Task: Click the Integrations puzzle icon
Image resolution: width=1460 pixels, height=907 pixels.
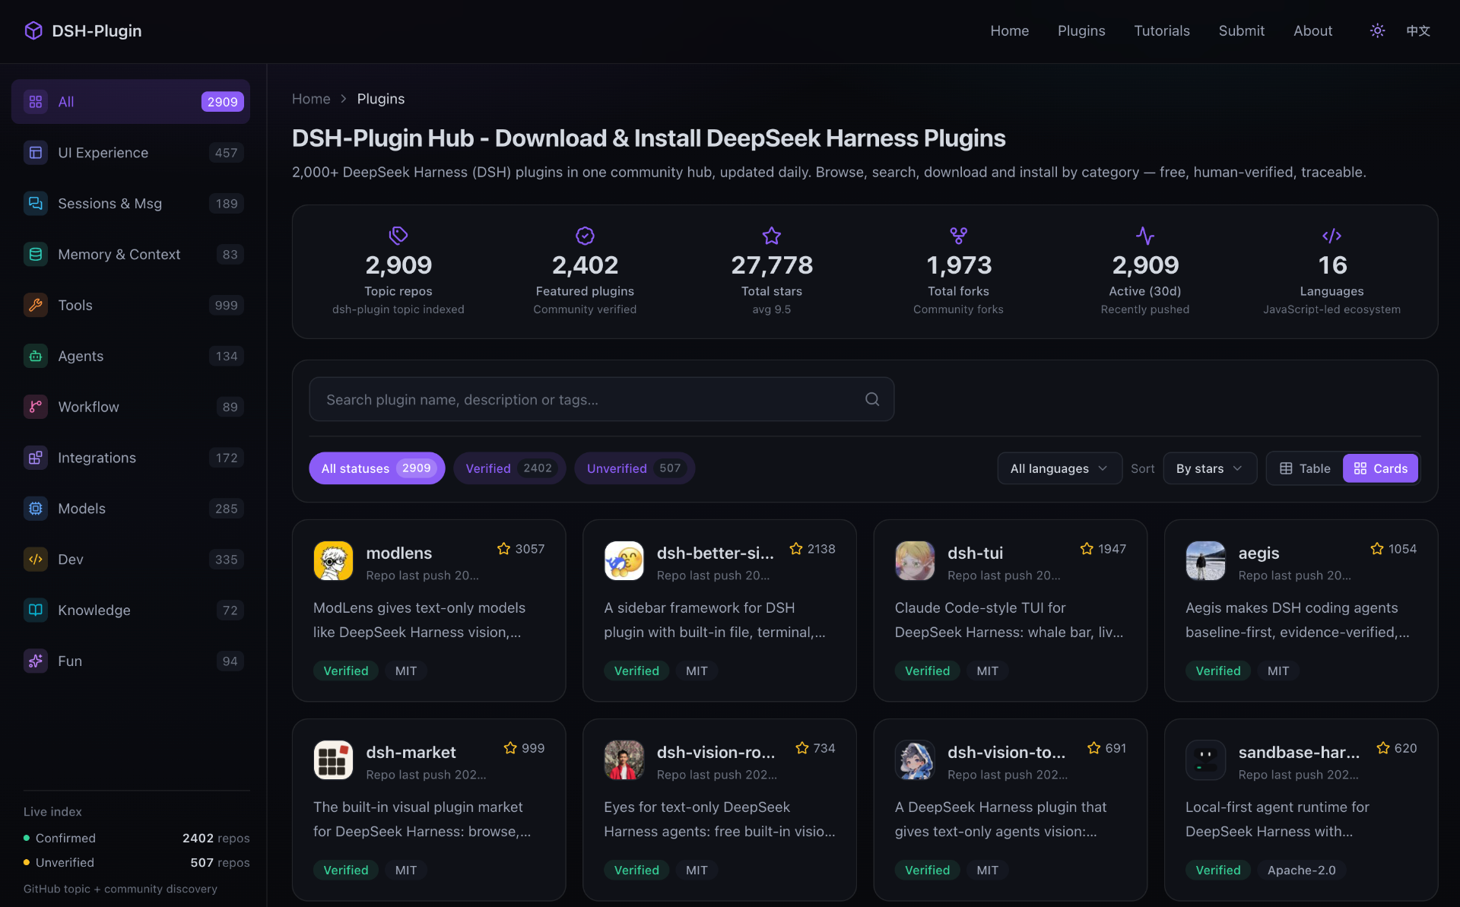Action: [x=36, y=458]
